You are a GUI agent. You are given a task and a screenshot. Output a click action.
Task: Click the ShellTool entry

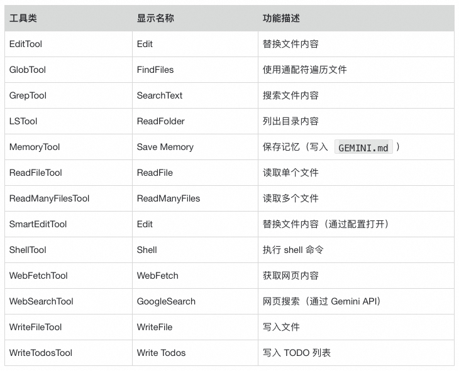click(x=28, y=250)
